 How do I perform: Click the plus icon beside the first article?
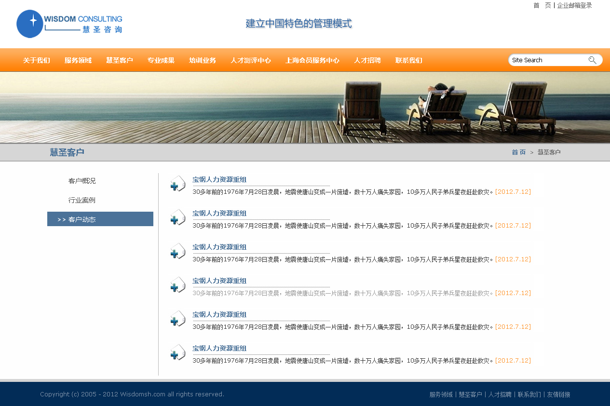click(x=177, y=184)
